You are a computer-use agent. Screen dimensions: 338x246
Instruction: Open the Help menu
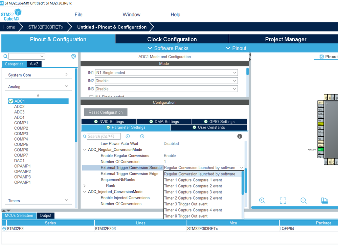[176, 15]
